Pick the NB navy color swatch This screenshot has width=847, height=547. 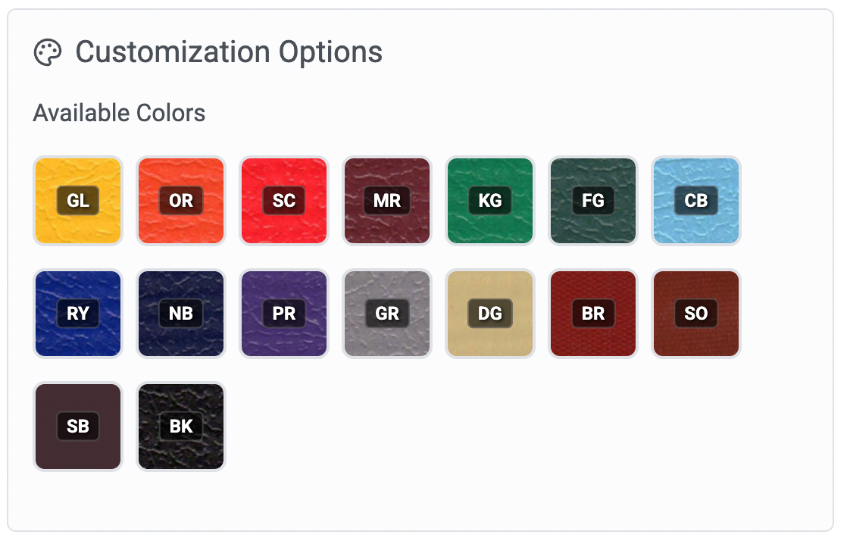click(x=180, y=314)
